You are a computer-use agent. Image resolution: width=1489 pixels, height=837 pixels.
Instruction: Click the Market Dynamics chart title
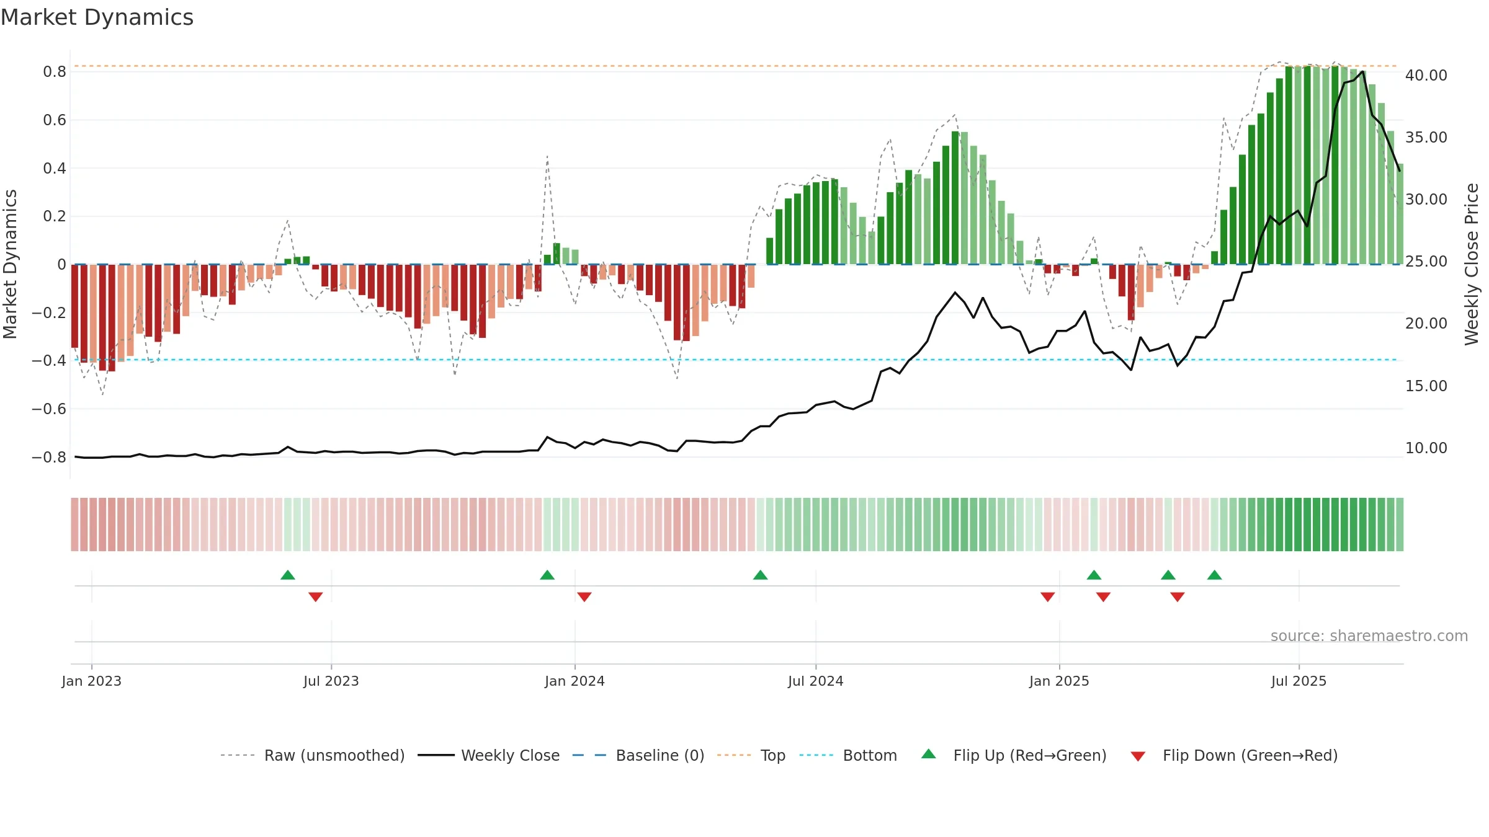[x=97, y=17]
